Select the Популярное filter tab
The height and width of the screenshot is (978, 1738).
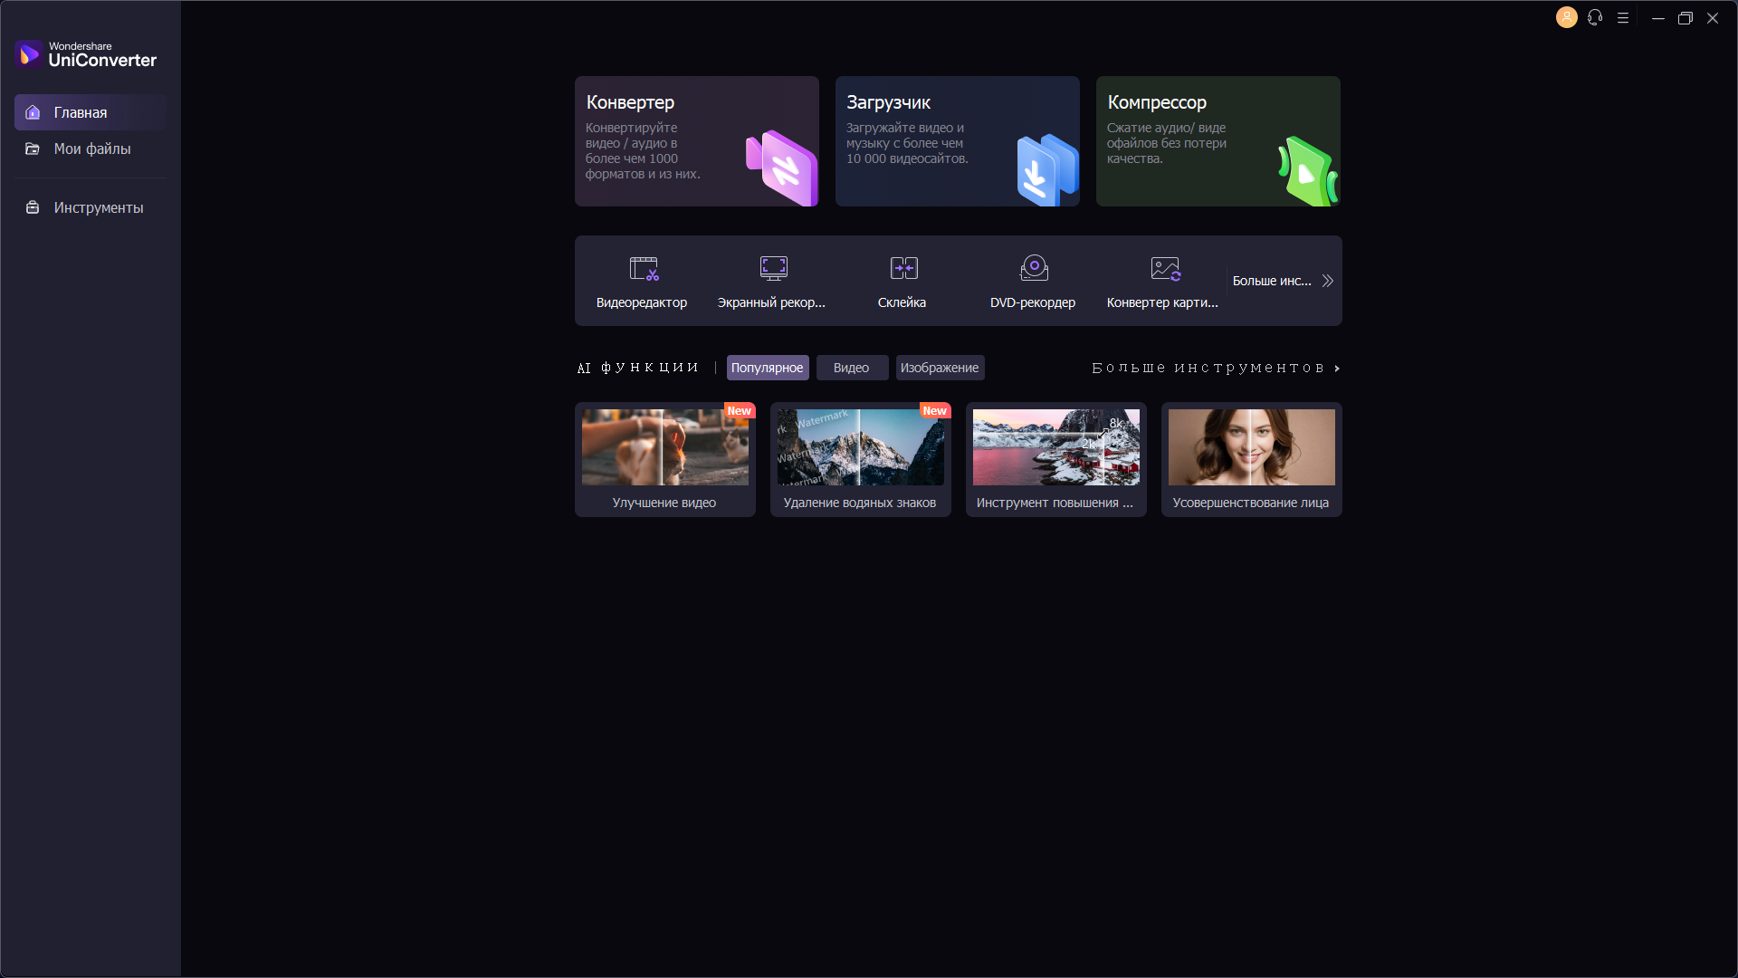(x=767, y=368)
